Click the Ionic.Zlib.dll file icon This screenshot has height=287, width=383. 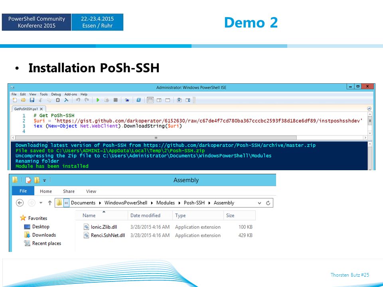pyautogui.click(x=86, y=227)
